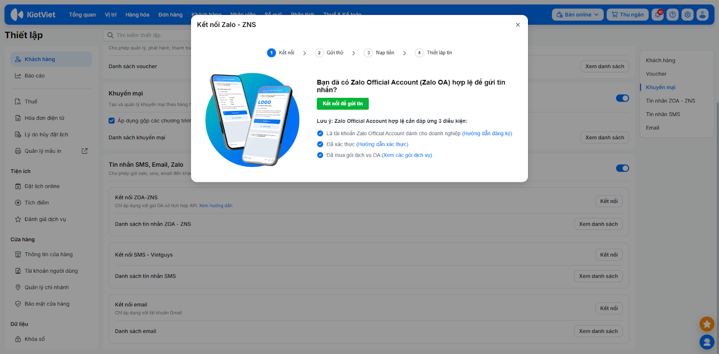The width and height of the screenshot is (719, 354).
Task: Open the settings gear icon
Action: (688, 15)
